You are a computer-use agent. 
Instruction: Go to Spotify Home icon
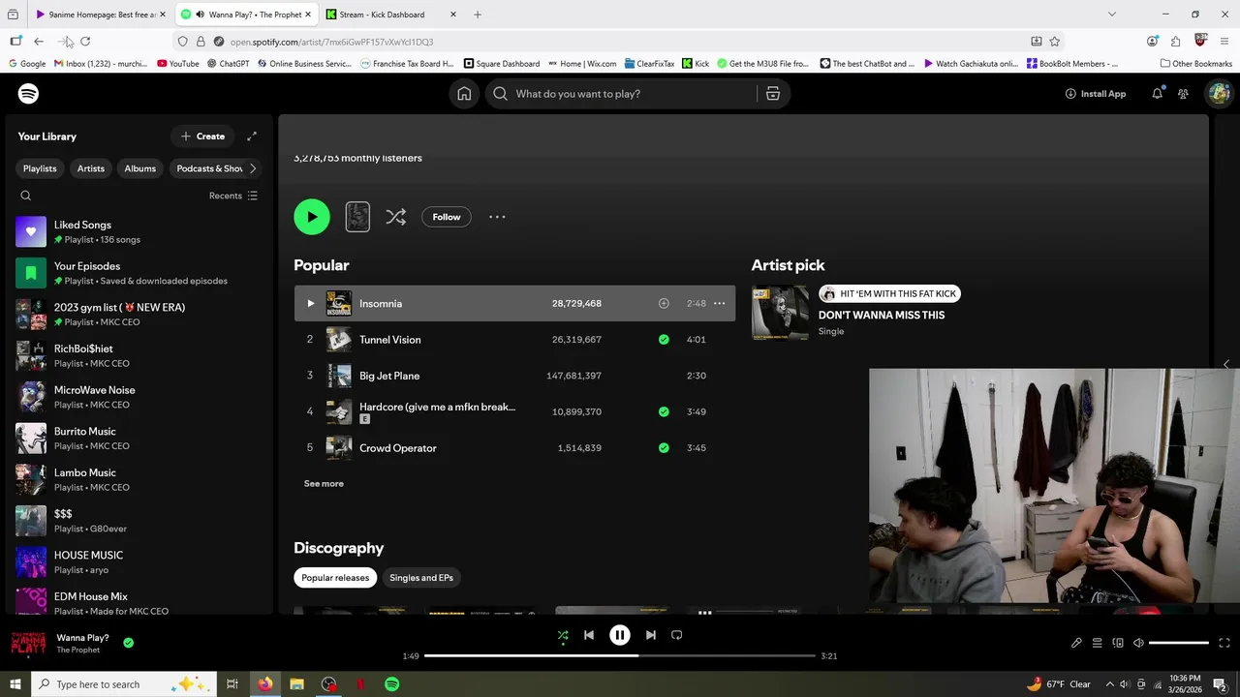pyautogui.click(x=464, y=94)
